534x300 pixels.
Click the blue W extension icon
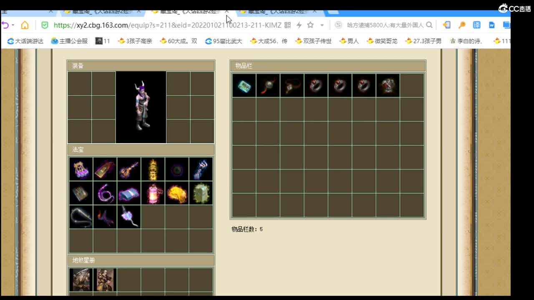(491, 25)
